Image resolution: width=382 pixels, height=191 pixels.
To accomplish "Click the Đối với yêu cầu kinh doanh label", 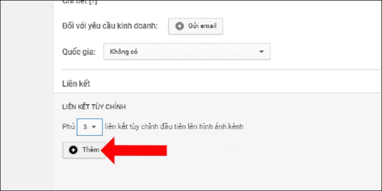I will [x=110, y=26].
